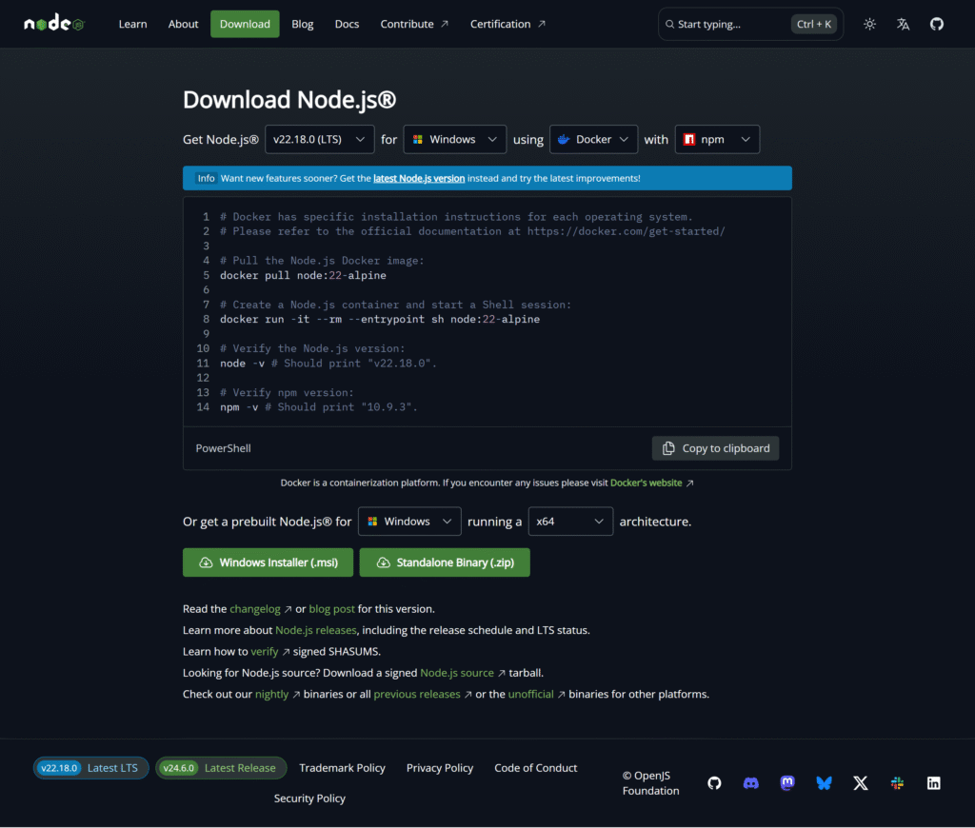Open the blog post link
Image resolution: width=975 pixels, height=828 pixels.
pyautogui.click(x=331, y=609)
